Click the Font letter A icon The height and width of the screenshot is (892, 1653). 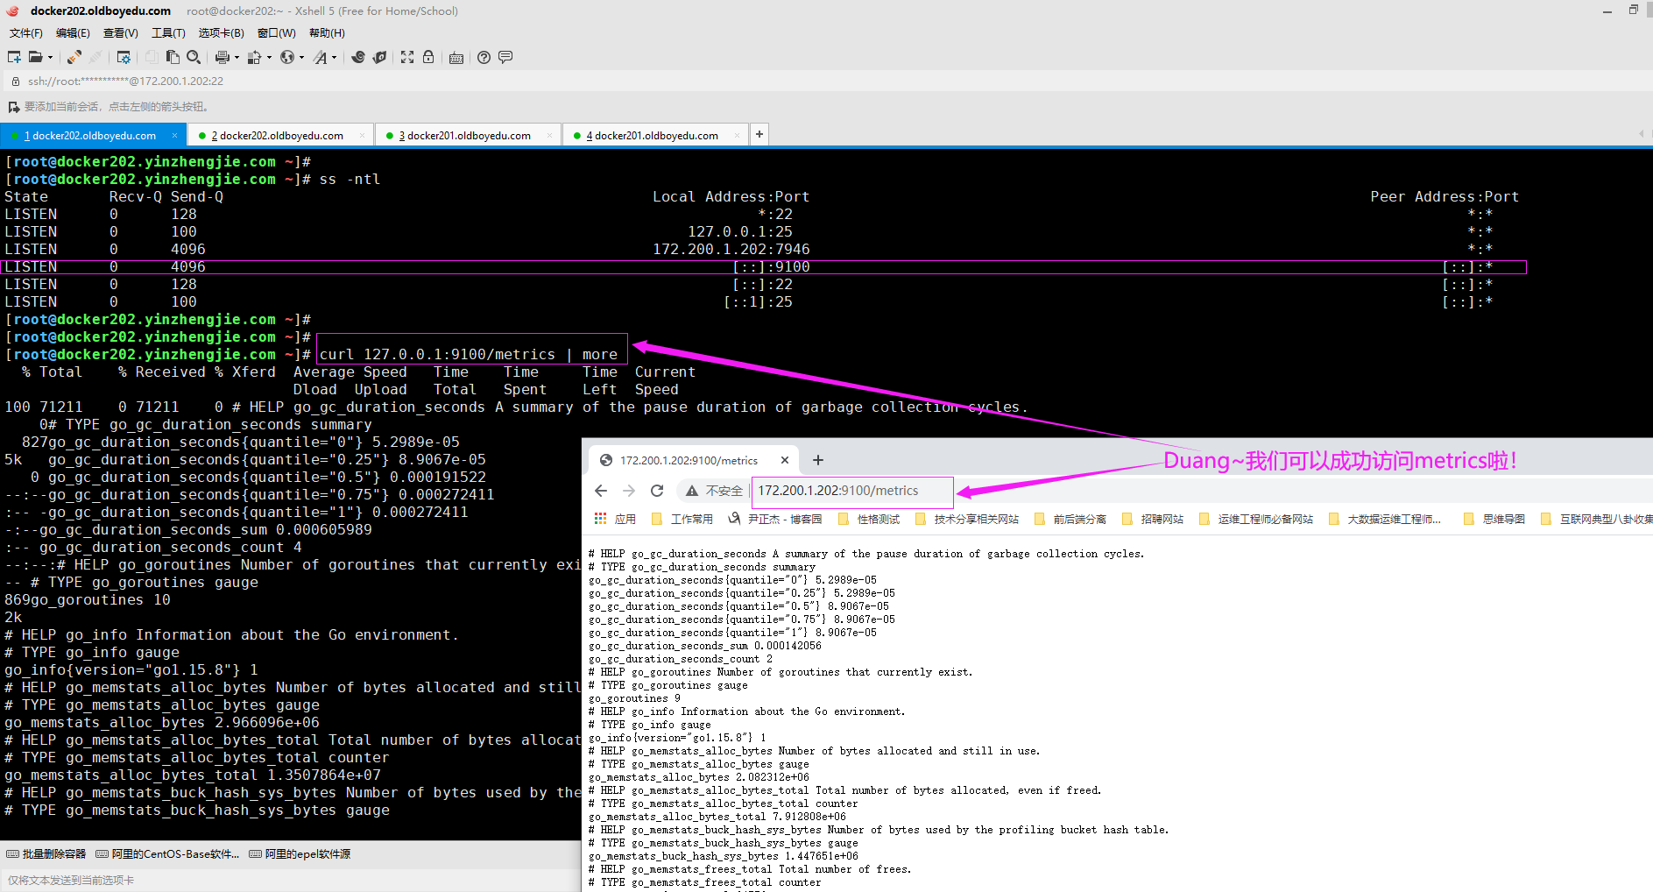click(320, 57)
